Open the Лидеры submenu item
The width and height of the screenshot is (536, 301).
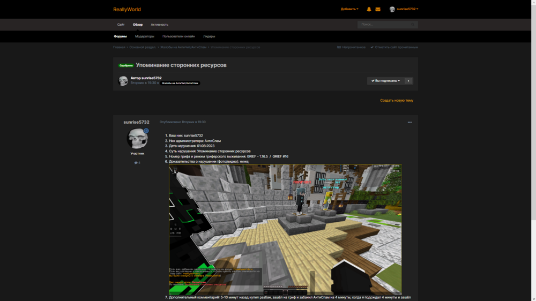pyautogui.click(x=209, y=36)
